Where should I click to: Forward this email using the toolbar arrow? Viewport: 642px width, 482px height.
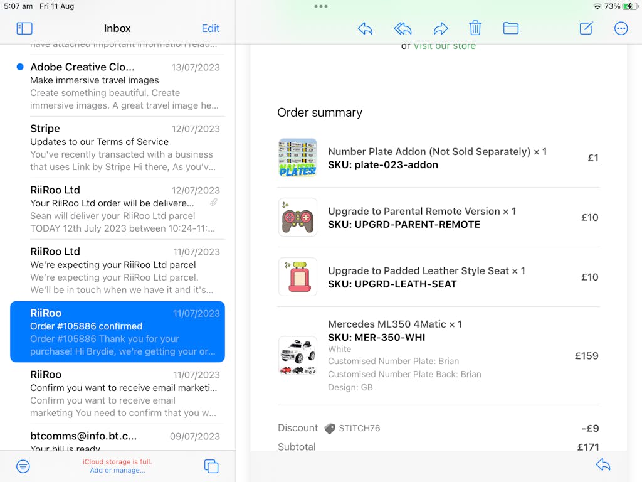(441, 28)
